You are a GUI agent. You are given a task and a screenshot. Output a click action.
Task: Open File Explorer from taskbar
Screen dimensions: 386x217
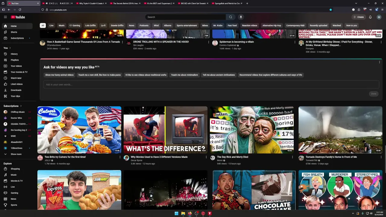tap(183, 213)
